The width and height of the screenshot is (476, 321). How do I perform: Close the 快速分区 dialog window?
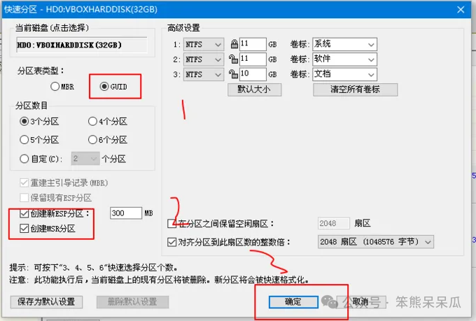click(461, 10)
